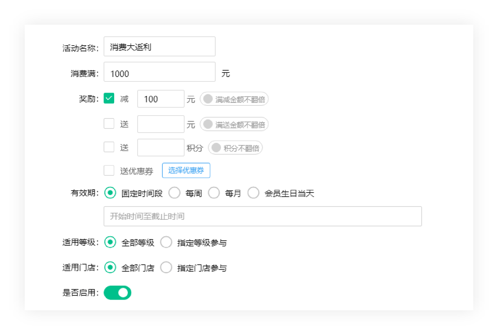Image resolution: width=498 pixels, height=335 pixels.
Task: Click the 活动名称 input field
Action: [159, 47]
